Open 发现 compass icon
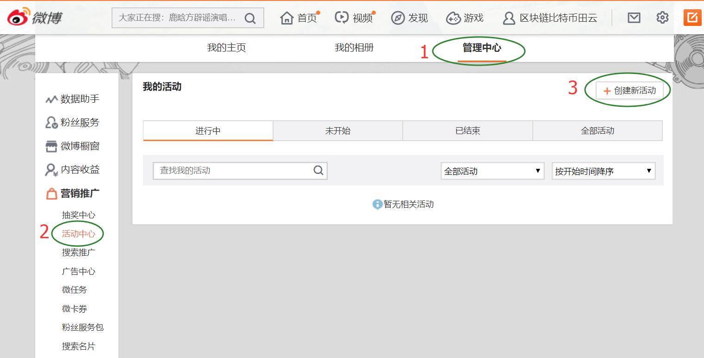Image resolution: width=704 pixels, height=358 pixels. (398, 18)
